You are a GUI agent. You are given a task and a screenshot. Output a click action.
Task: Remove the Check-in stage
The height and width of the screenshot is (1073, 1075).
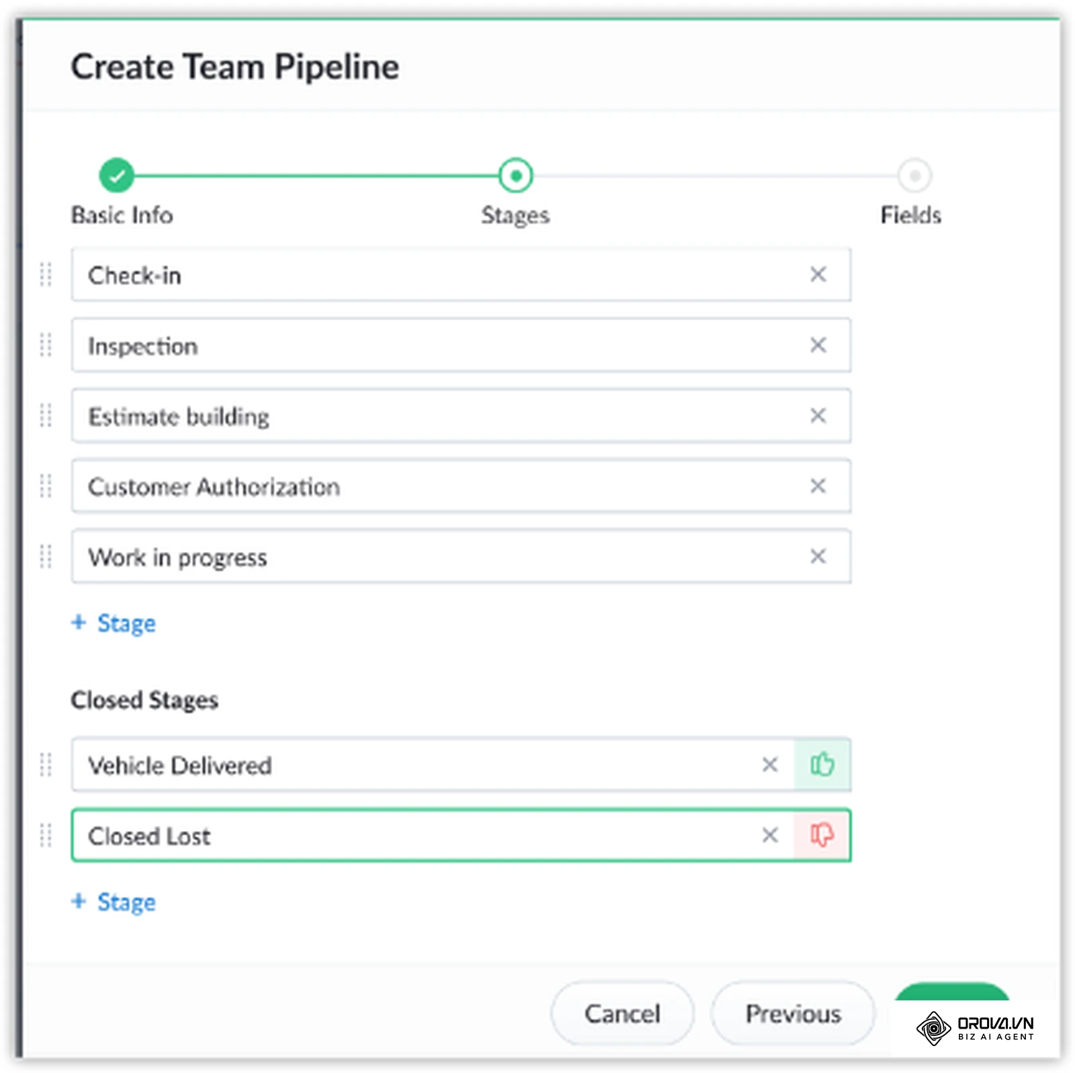coord(818,274)
